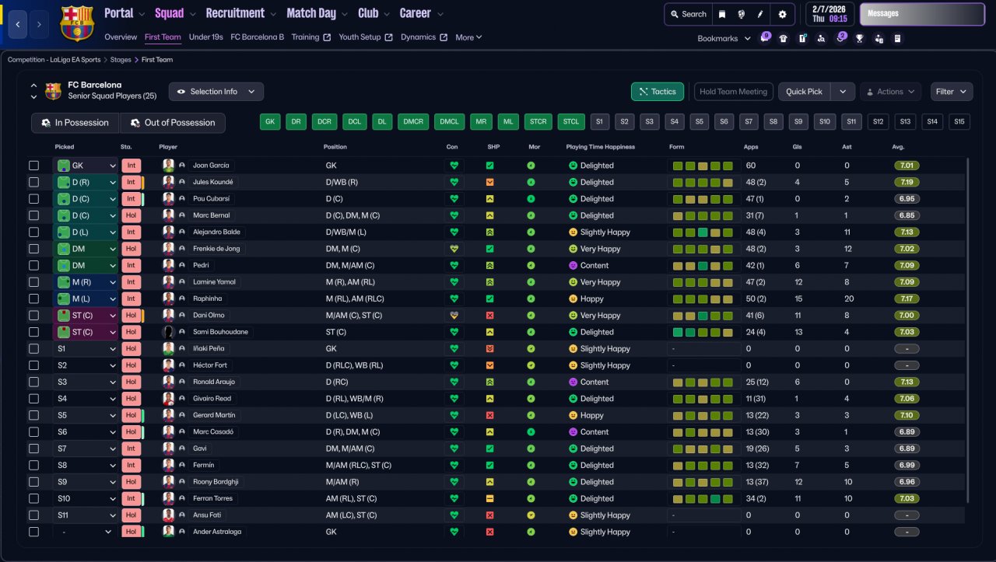Switch to the FC Barcelona B tab
The height and width of the screenshot is (562, 996).
(258, 37)
